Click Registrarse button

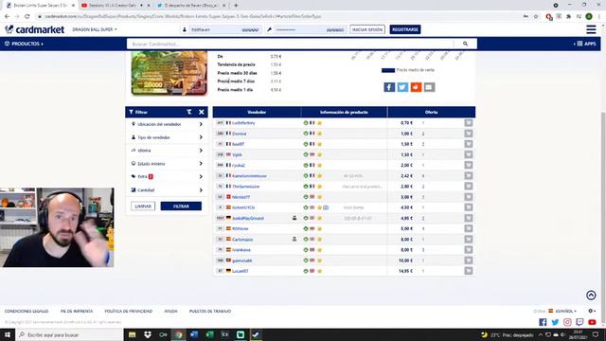pyautogui.click(x=405, y=29)
